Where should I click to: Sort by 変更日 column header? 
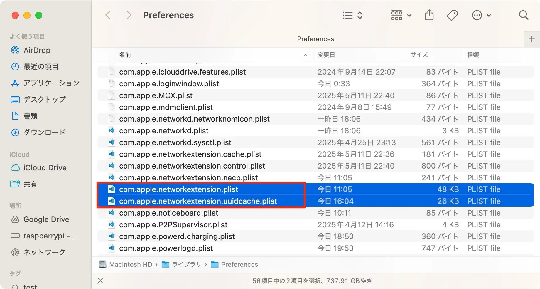coord(326,55)
